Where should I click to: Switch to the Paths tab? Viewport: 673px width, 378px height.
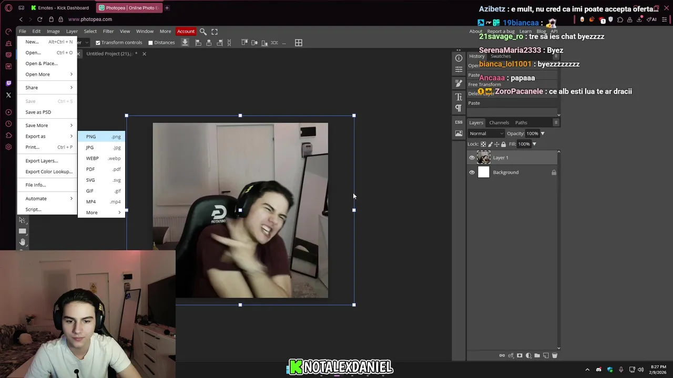coord(521,122)
